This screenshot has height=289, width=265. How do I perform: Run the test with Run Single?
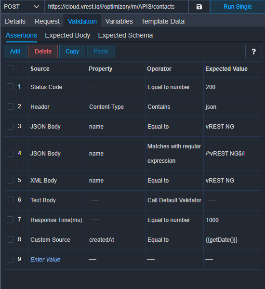coord(238,7)
